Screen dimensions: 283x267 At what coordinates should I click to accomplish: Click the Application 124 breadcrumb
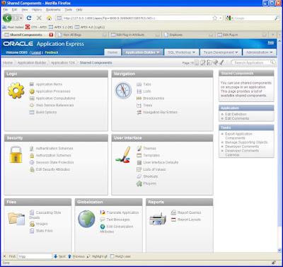point(63,62)
